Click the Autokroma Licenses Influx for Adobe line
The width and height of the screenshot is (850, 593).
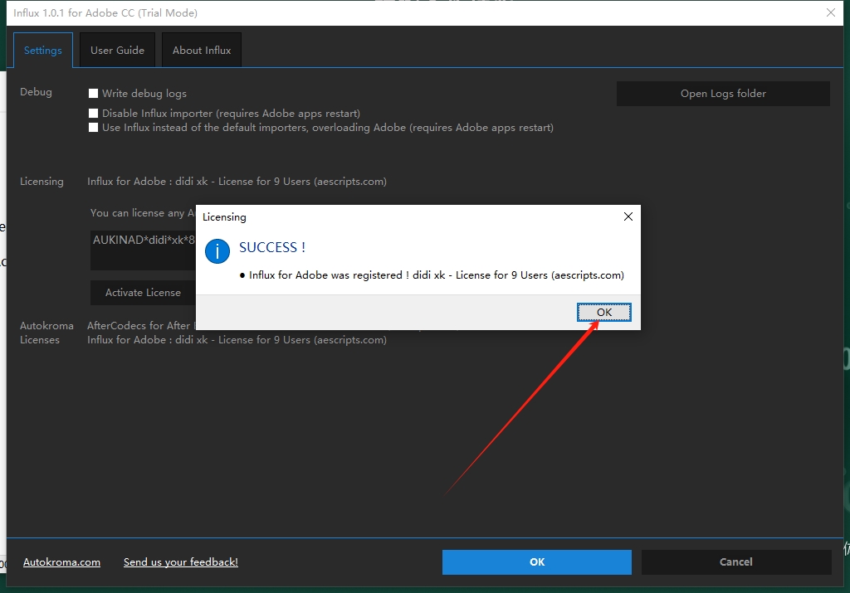click(237, 340)
